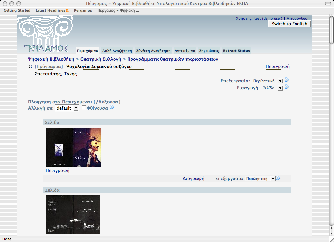Viewport: 334px width, 242px height.
Task: Click the vertical scrollbar thumb
Action: 331,30
